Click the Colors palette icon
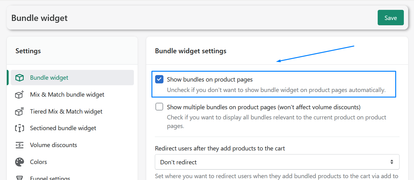This screenshot has width=414, height=180. 19,162
